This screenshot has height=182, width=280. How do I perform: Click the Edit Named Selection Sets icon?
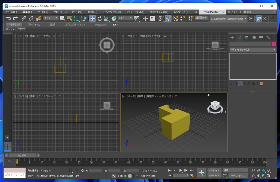click(191, 19)
